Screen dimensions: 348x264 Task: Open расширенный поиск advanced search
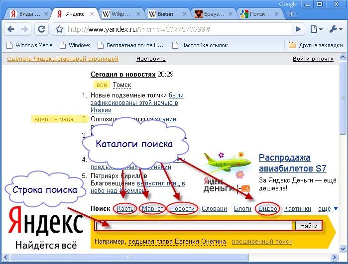[262, 242]
